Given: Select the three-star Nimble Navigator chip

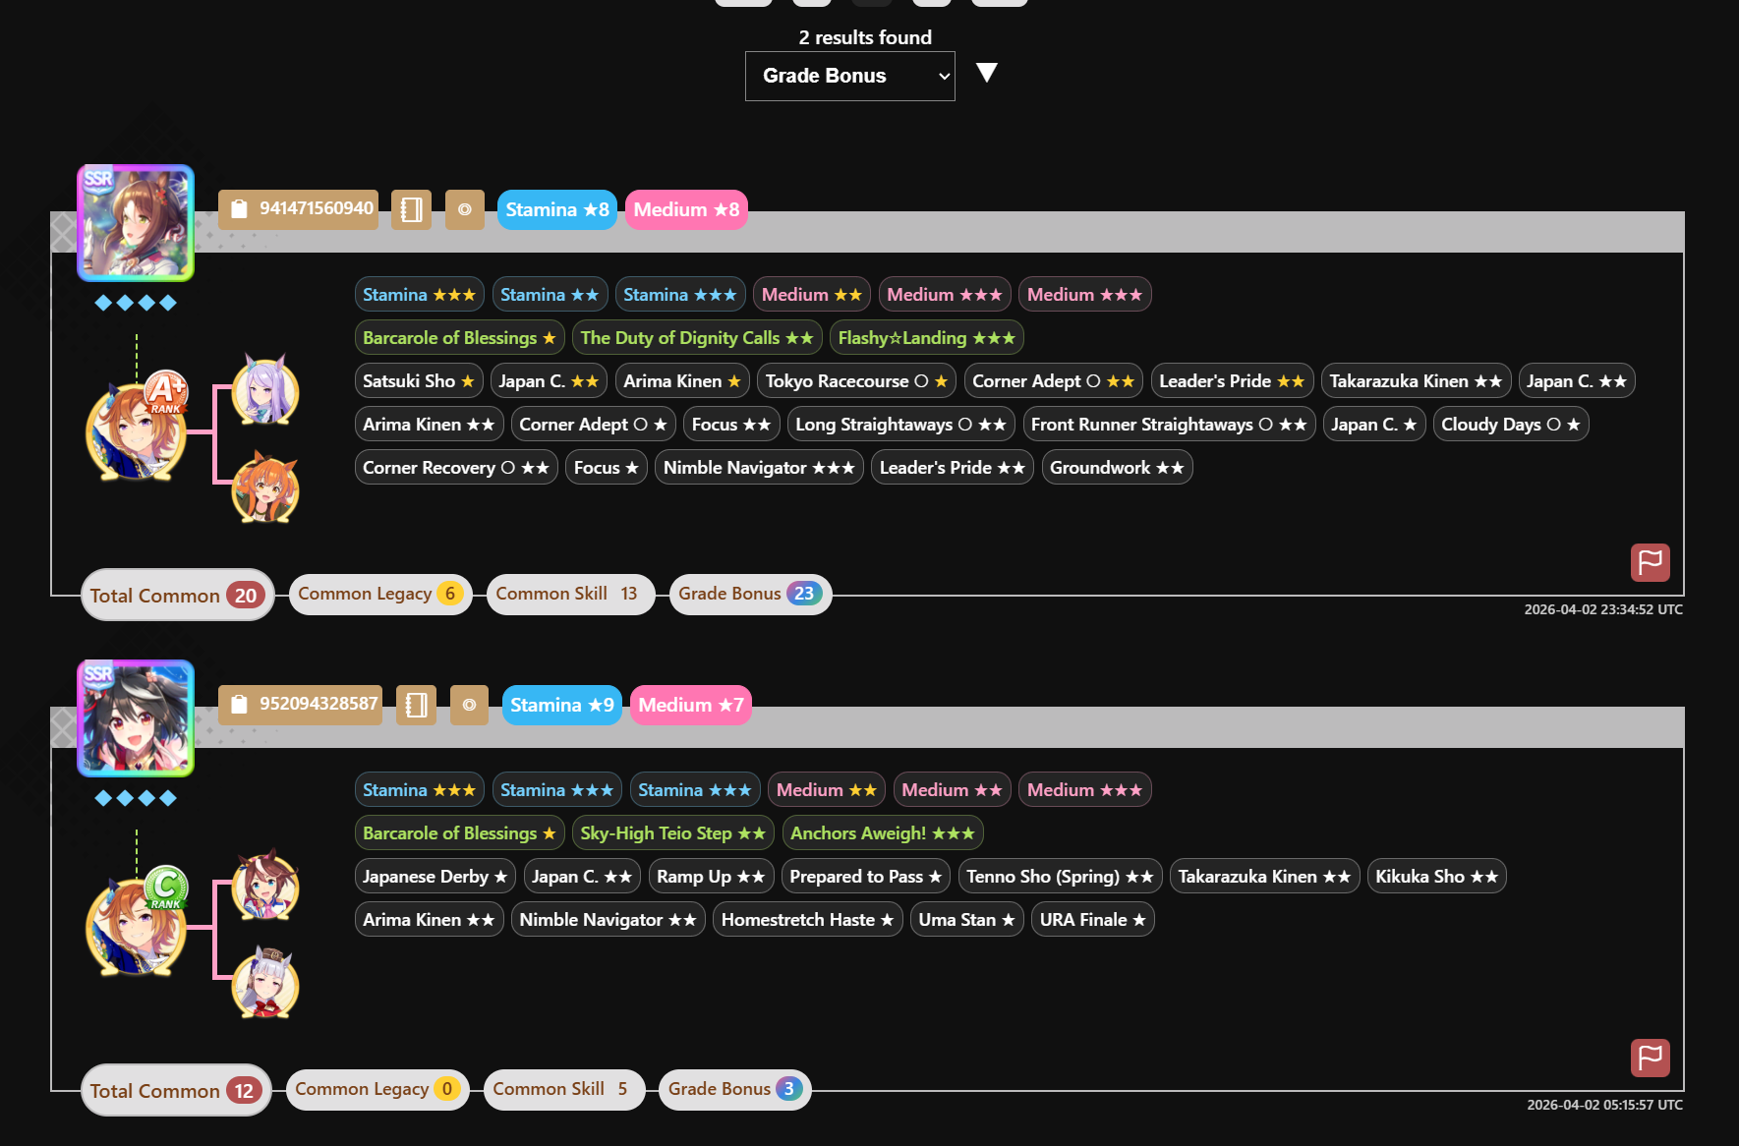Looking at the screenshot, I should 759,468.
